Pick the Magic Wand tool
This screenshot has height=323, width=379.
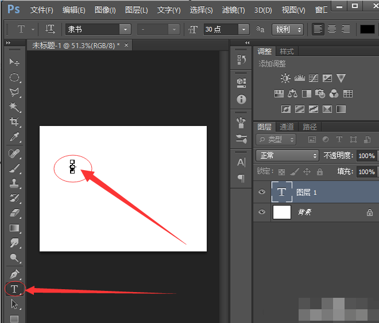[14, 107]
